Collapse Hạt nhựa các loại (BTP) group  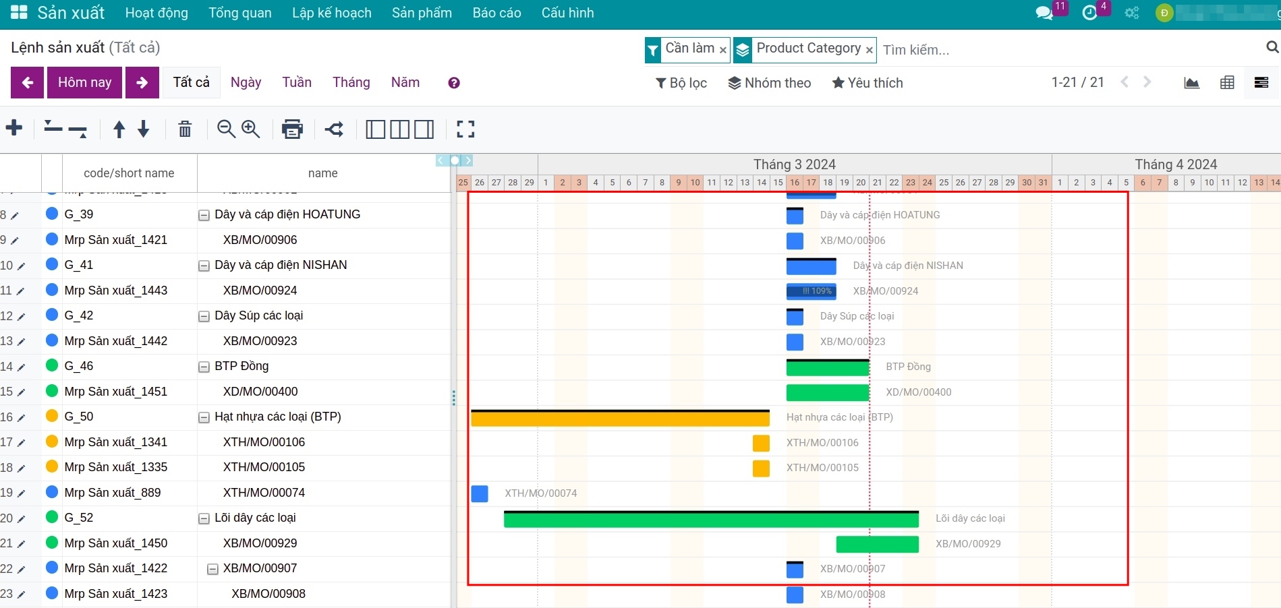tap(204, 418)
